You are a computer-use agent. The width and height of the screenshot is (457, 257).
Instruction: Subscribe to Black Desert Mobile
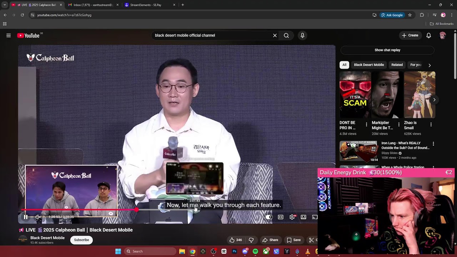click(x=81, y=240)
